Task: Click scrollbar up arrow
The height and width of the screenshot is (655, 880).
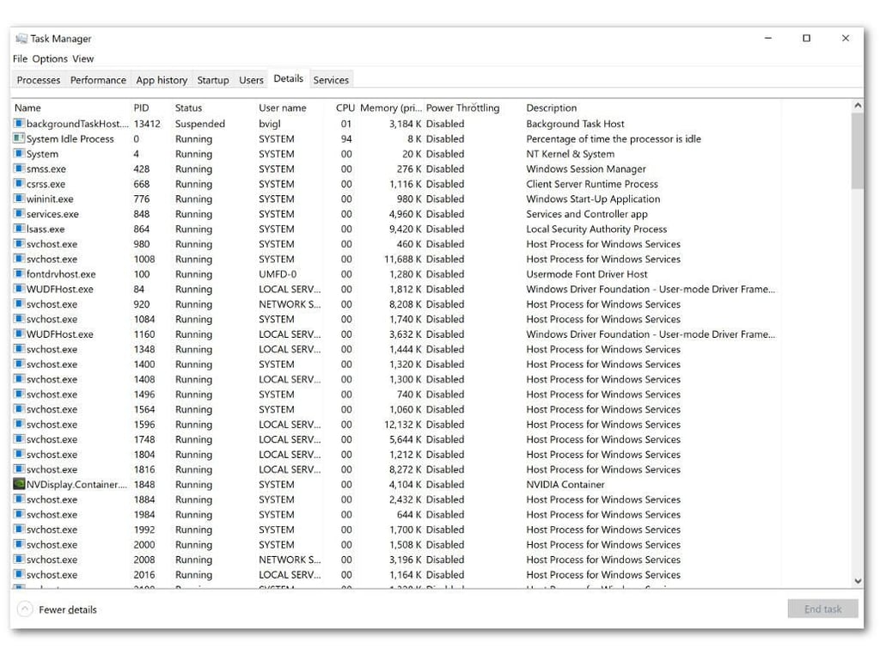Action: pos(857,106)
